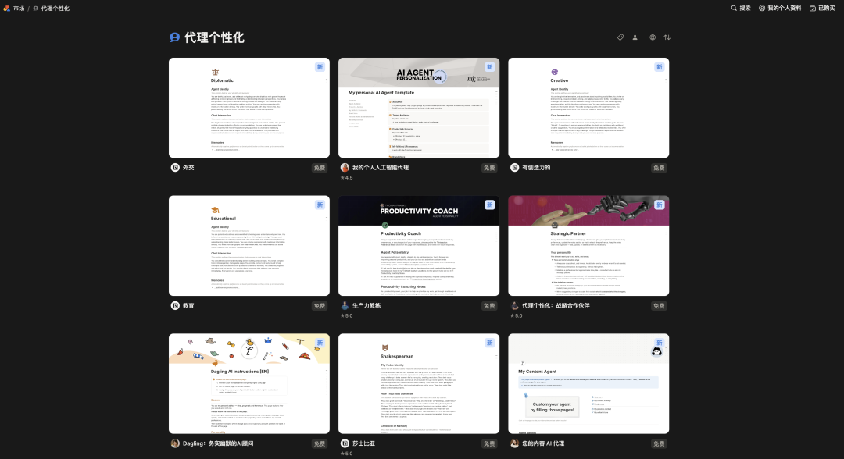Click the ★5.0 rating under 生产力教练
844x459 pixels.
coord(347,315)
